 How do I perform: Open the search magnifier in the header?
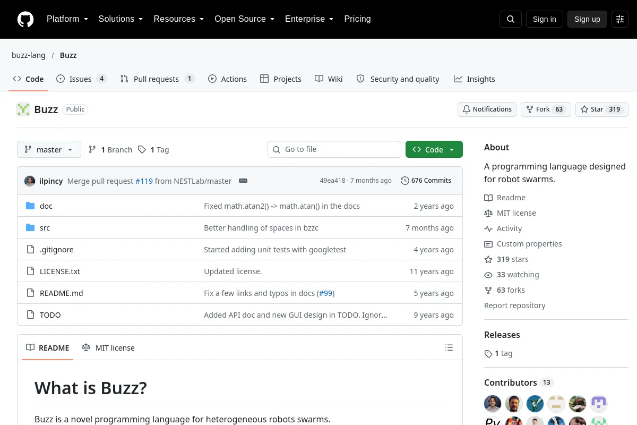pyautogui.click(x=511, y=19)
